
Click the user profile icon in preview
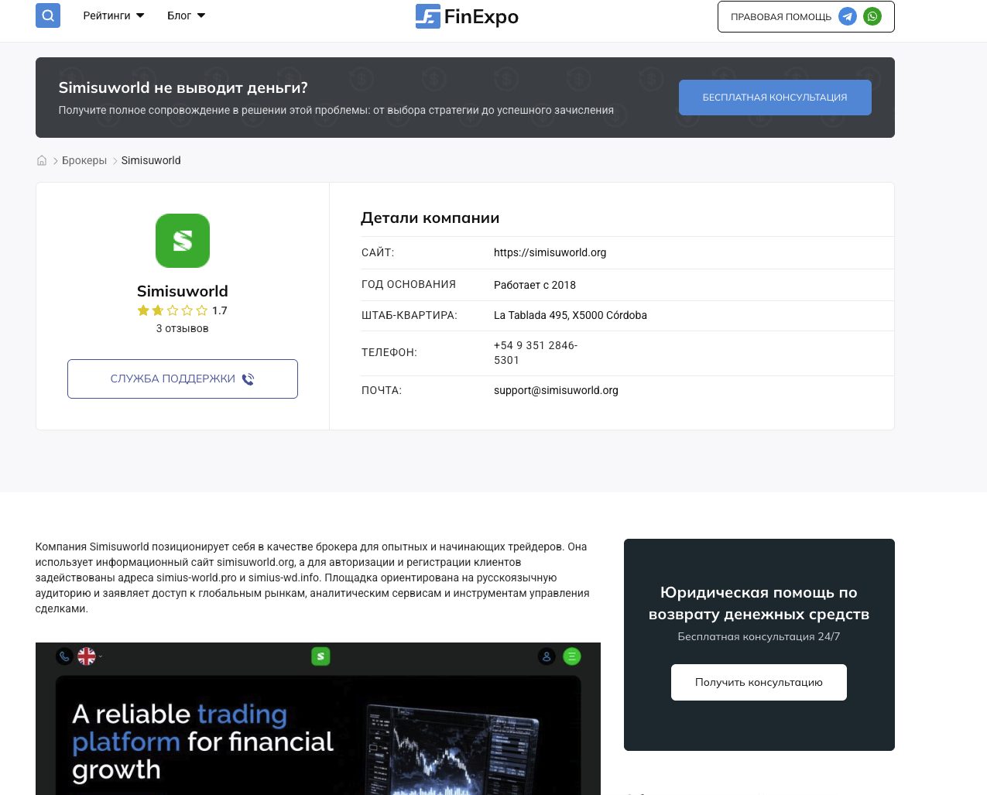tap(547, 656)
